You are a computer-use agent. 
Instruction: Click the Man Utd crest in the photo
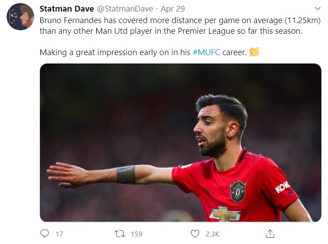[237, 191]
